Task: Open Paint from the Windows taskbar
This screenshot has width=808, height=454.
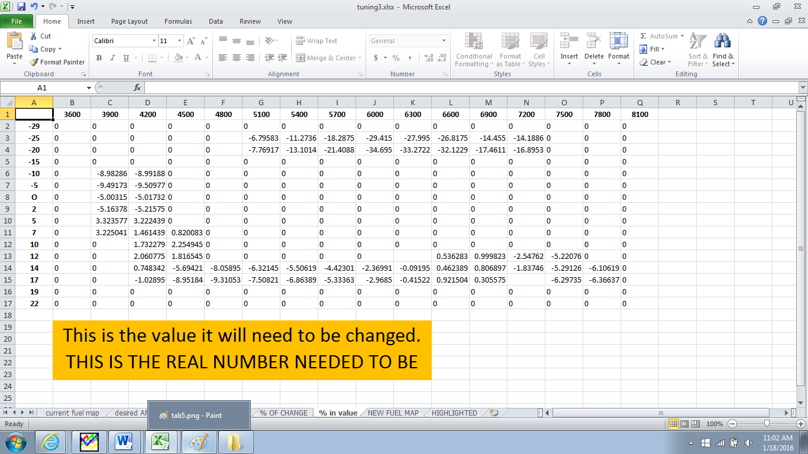Action: tap(199, 442)
